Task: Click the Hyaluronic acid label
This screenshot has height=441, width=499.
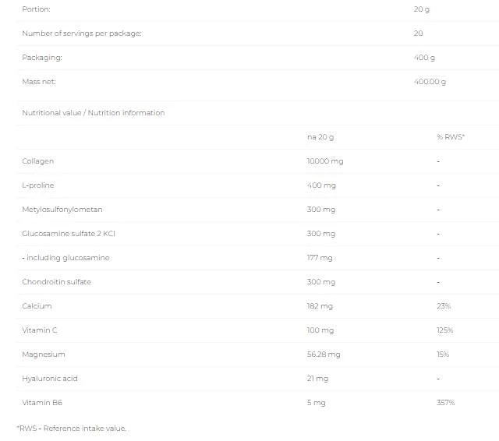Action: (50, 379)
